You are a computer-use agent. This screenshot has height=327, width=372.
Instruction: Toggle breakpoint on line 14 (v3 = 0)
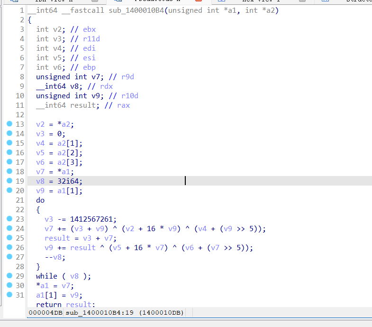click(9, 133)
